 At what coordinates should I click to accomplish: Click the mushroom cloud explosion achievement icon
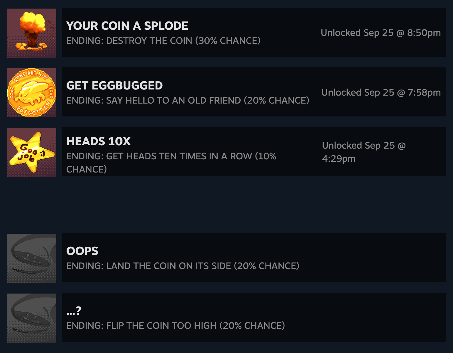(x=32, y=33)
